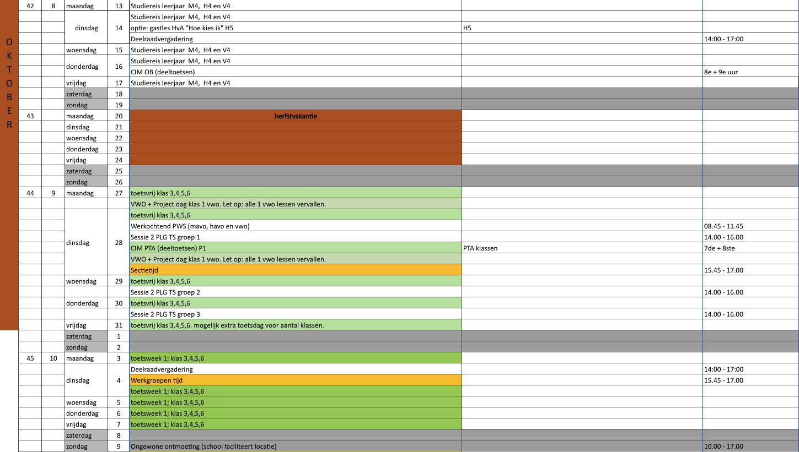799x452 pixels.
Task: Click the H5 class cell
Action: click(582, 28)
